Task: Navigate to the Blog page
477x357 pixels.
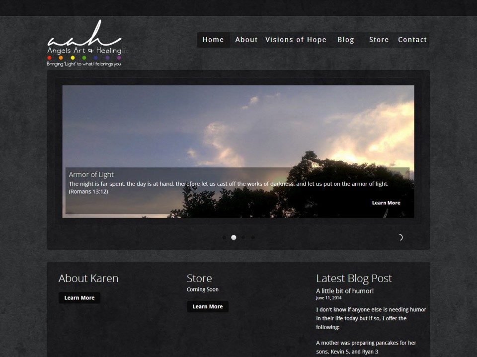Action: pyautogui.click(x=346, y=40)
